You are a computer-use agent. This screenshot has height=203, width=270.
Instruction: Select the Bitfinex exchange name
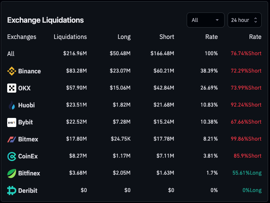tap(29, 173)
